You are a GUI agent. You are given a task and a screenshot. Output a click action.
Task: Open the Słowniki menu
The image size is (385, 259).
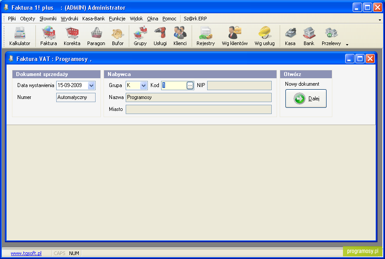click(48, 19)
